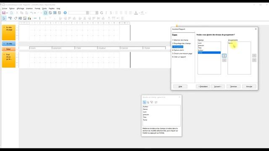This screenshot has height=151, width=269.
Task: Click remove sorting icon in Add Field panel
Action: (151, 102)
